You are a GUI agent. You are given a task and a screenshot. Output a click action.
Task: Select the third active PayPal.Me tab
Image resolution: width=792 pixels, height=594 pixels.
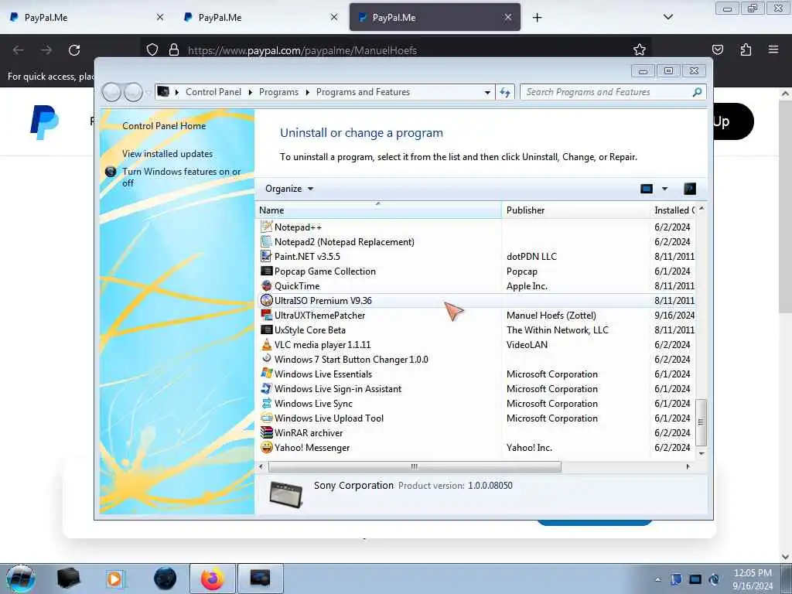[x=435, y=17]
